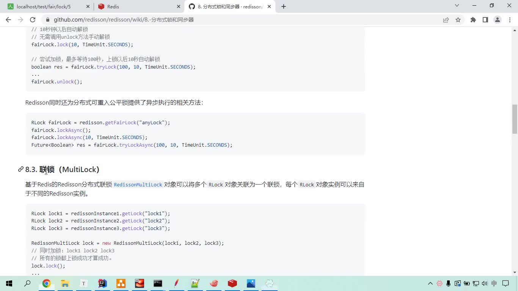Open the notepad-with-pencil taskbar icon
This screenshot has width=518, height=291.
pos(195,283)
